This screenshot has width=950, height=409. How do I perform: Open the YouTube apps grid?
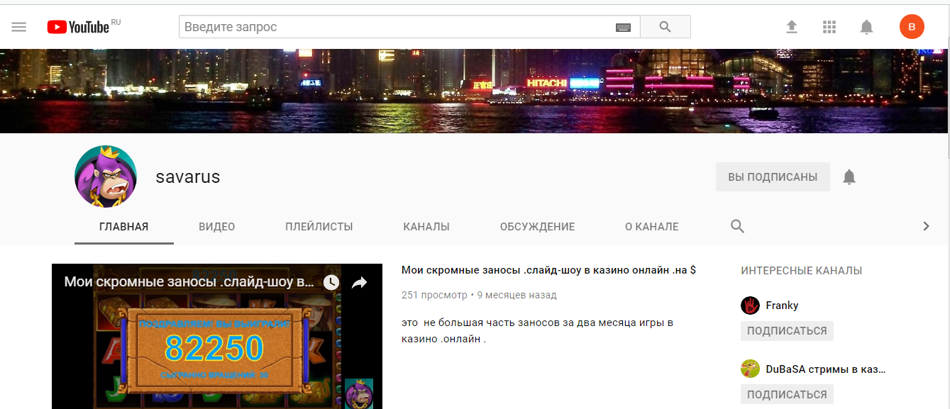coord(829,27)
